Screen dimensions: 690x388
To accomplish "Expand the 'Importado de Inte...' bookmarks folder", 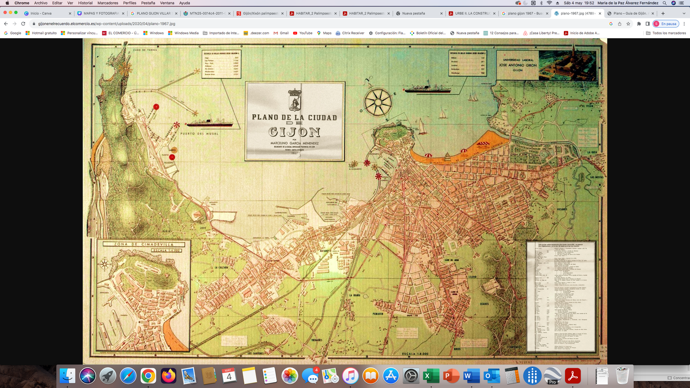I will 221,33.
